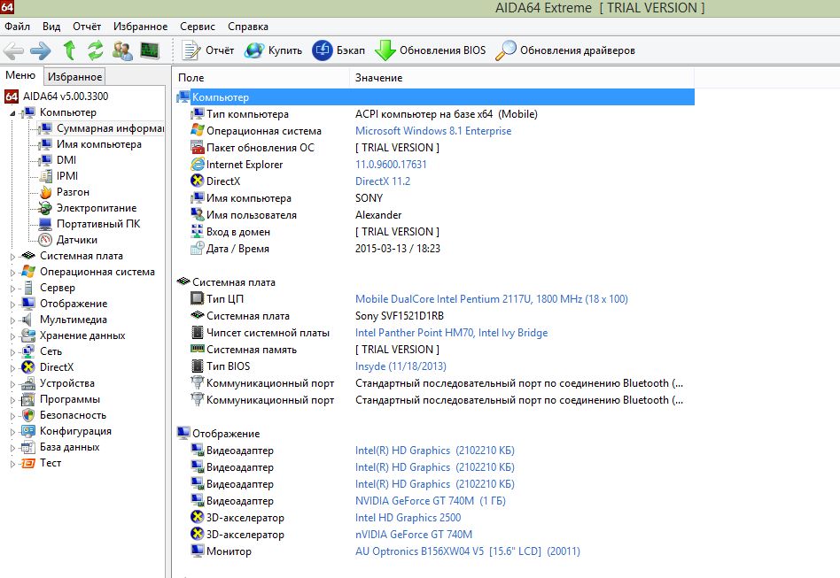Screen dimensions: 840x578
Task: Open the NVIDIA GeForce GT 740M (1 ГБ) link
Action: pos(430,501)
